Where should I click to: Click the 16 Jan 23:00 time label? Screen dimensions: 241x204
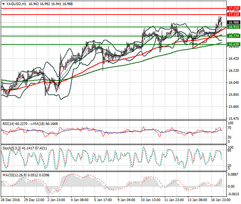pyautogui.click(x=221, y=200)
